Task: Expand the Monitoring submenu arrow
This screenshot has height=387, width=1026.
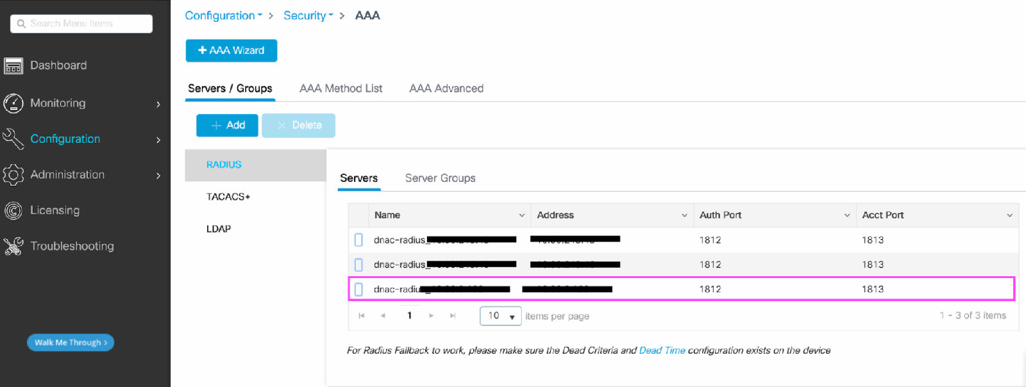Action: click(x=158, y=104)
